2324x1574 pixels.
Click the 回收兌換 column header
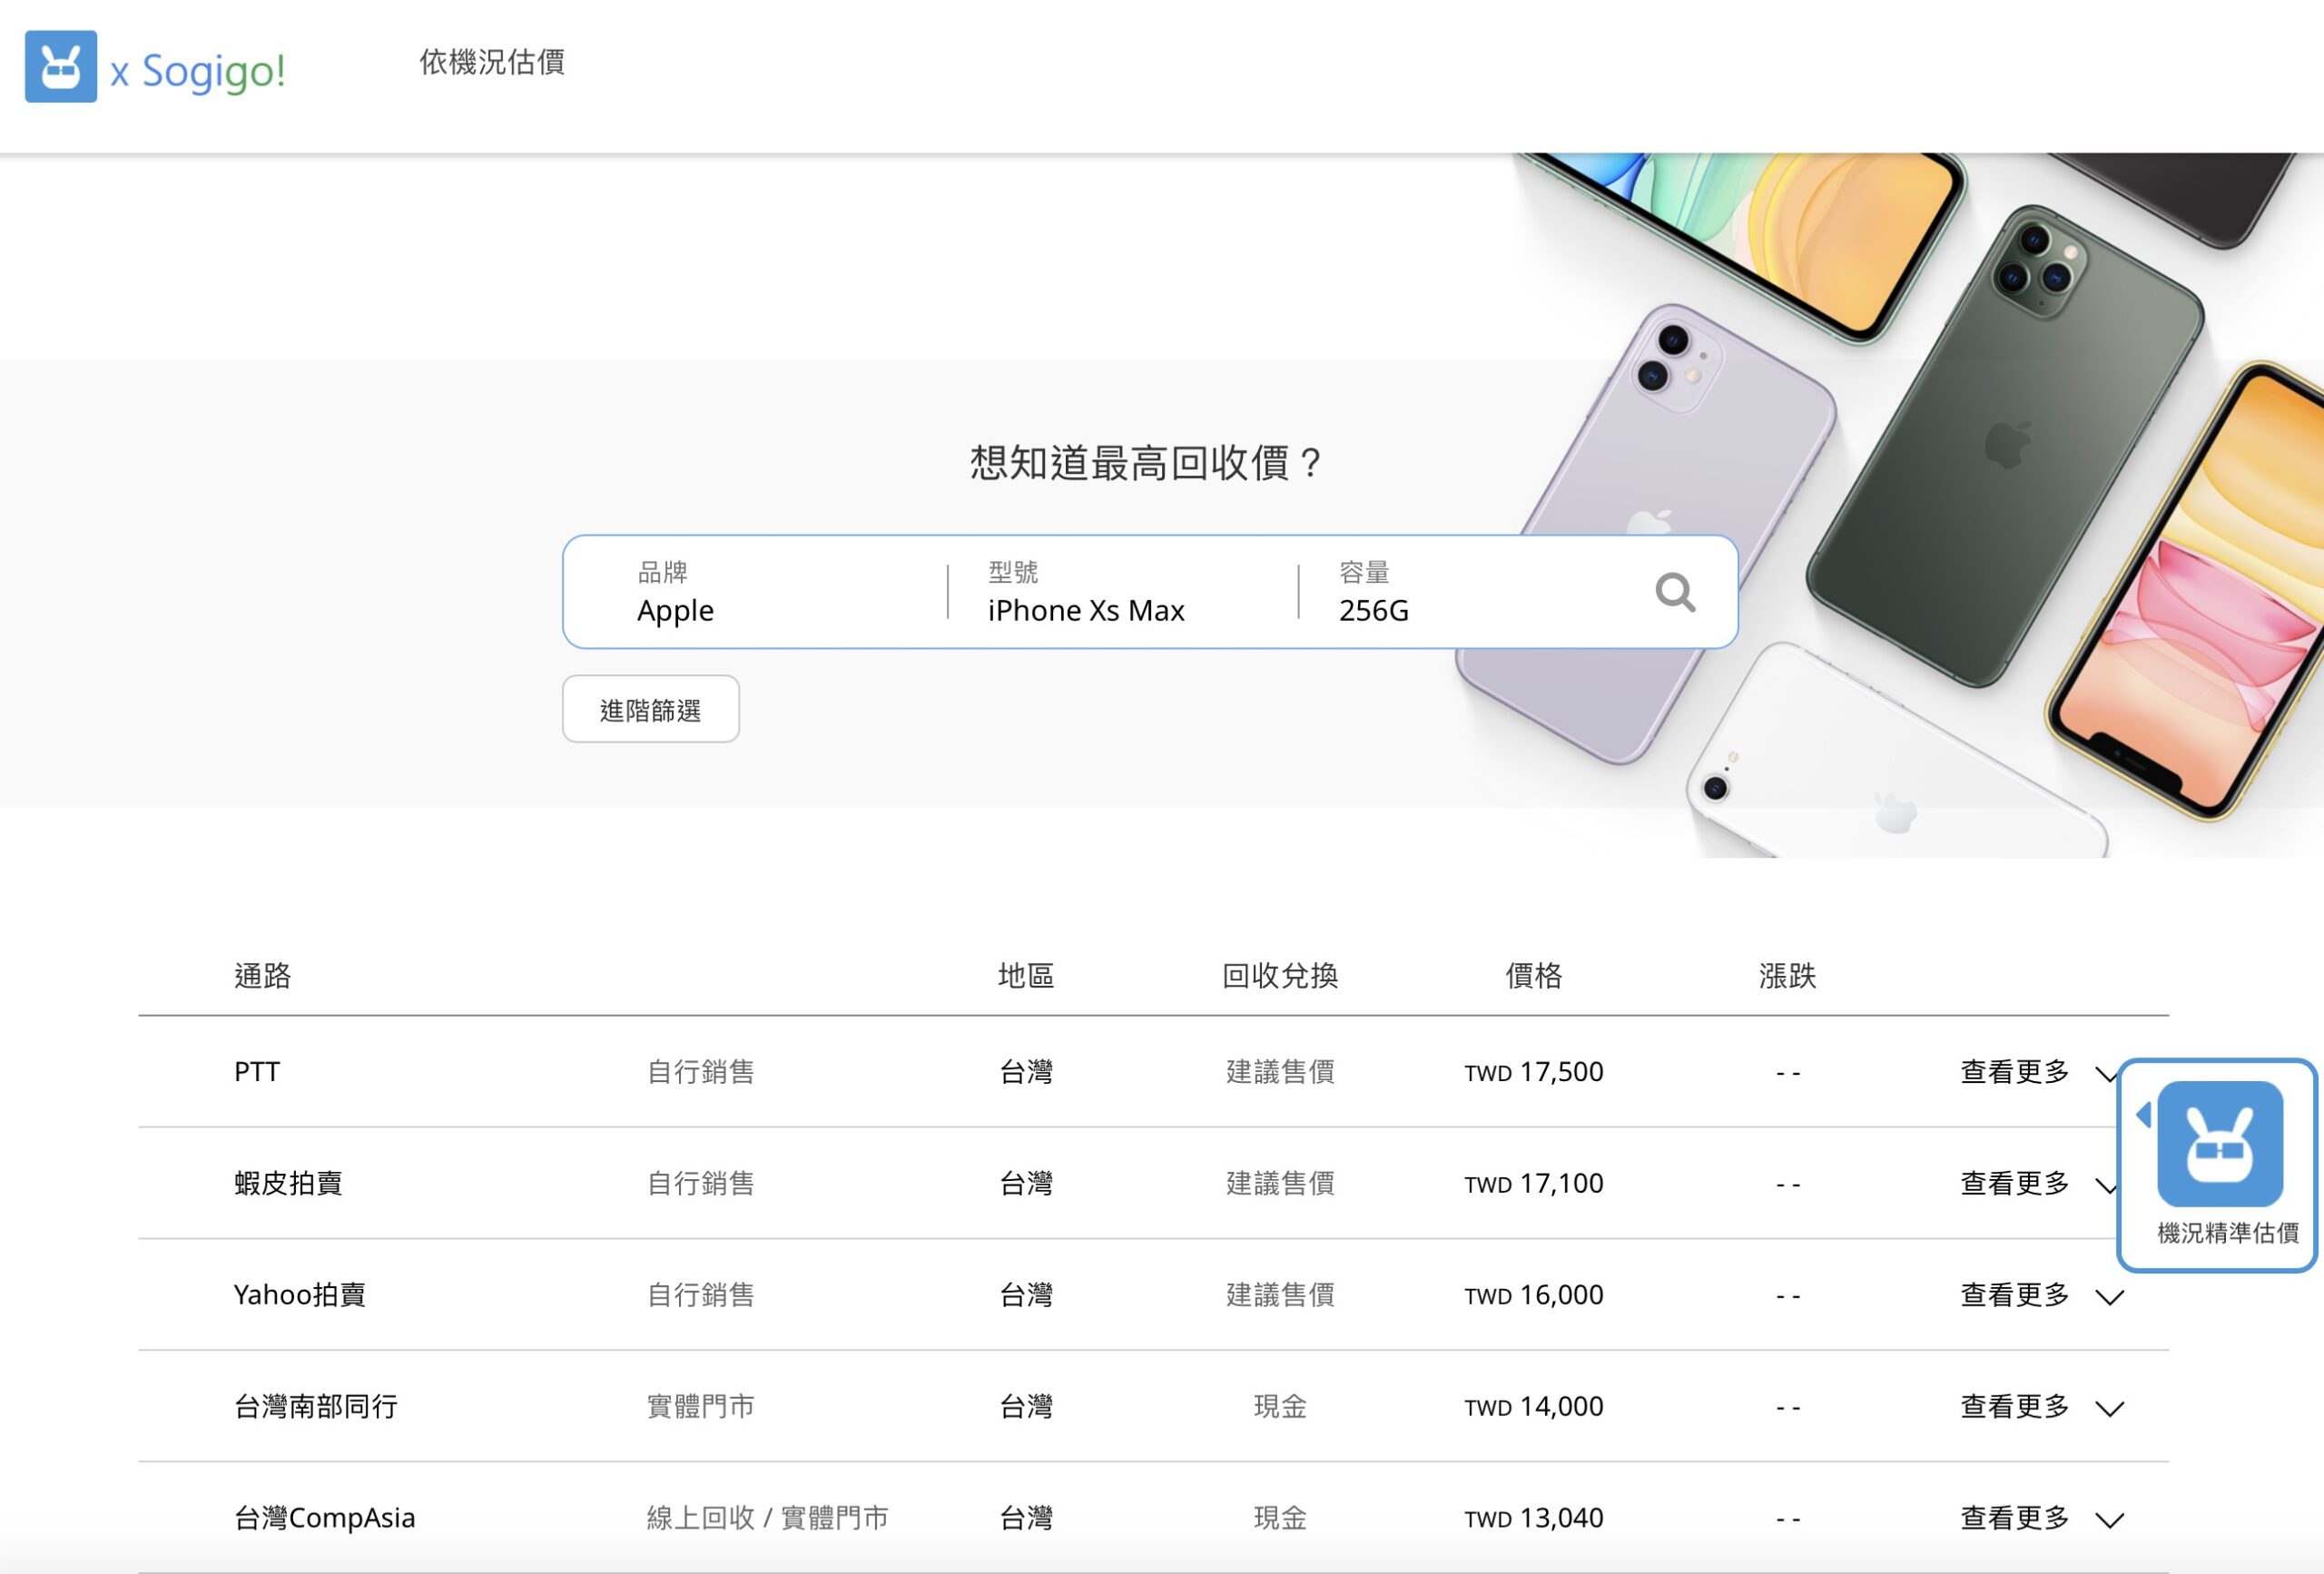tap(1280, 975)
